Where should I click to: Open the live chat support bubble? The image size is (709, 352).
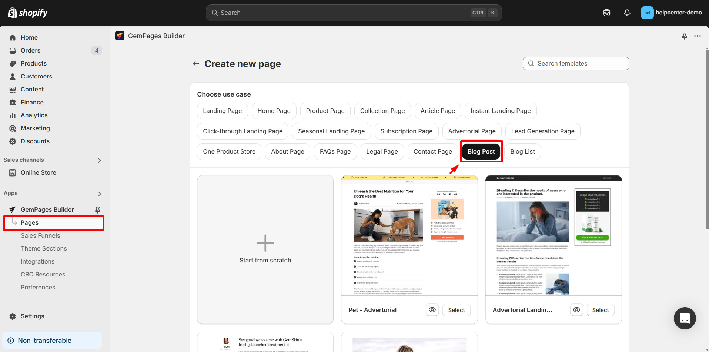click(685, 318)
